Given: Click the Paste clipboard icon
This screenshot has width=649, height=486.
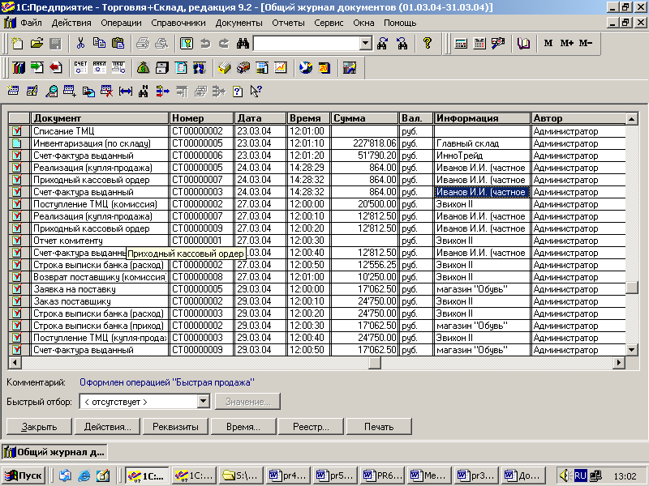Looking at the screenshot, I should [118, 43].
